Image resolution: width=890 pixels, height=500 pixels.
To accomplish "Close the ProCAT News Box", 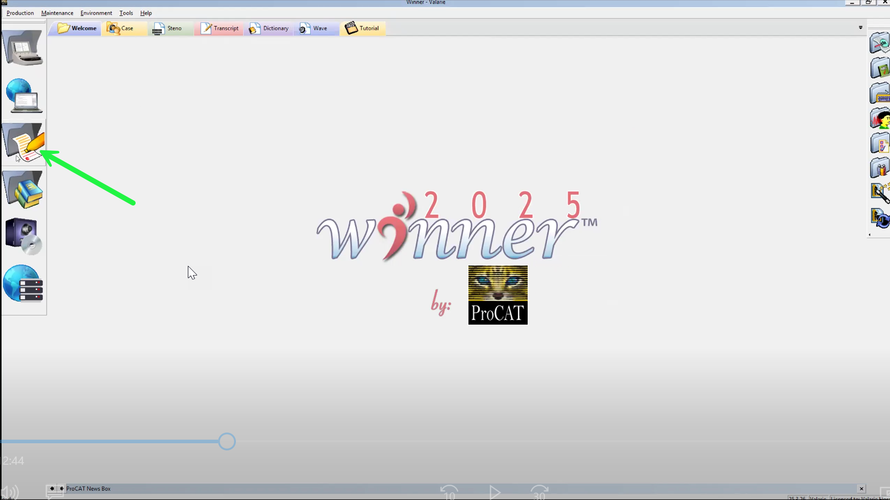I will (x=861, y=489).
